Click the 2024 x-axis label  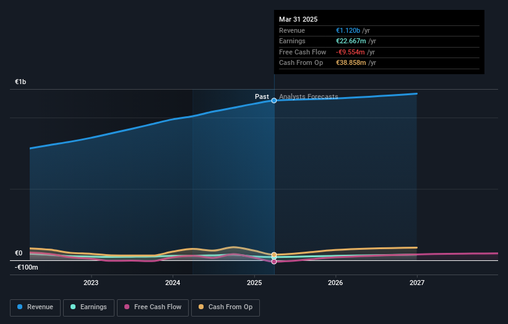coord(173,283)
